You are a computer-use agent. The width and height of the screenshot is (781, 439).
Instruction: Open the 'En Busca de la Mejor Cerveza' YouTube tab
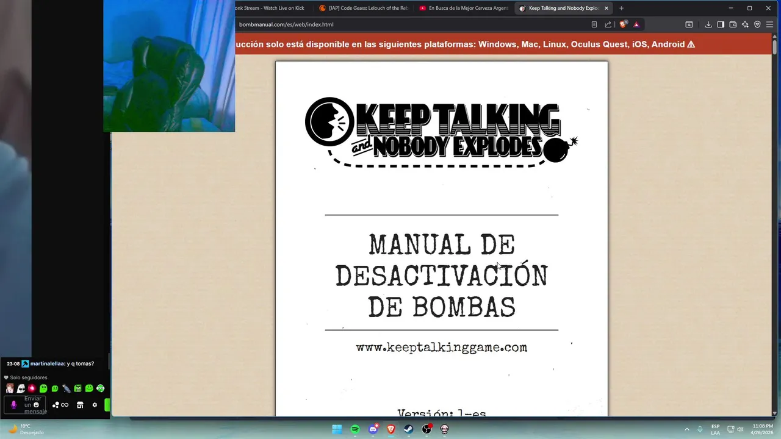[464, 8]
